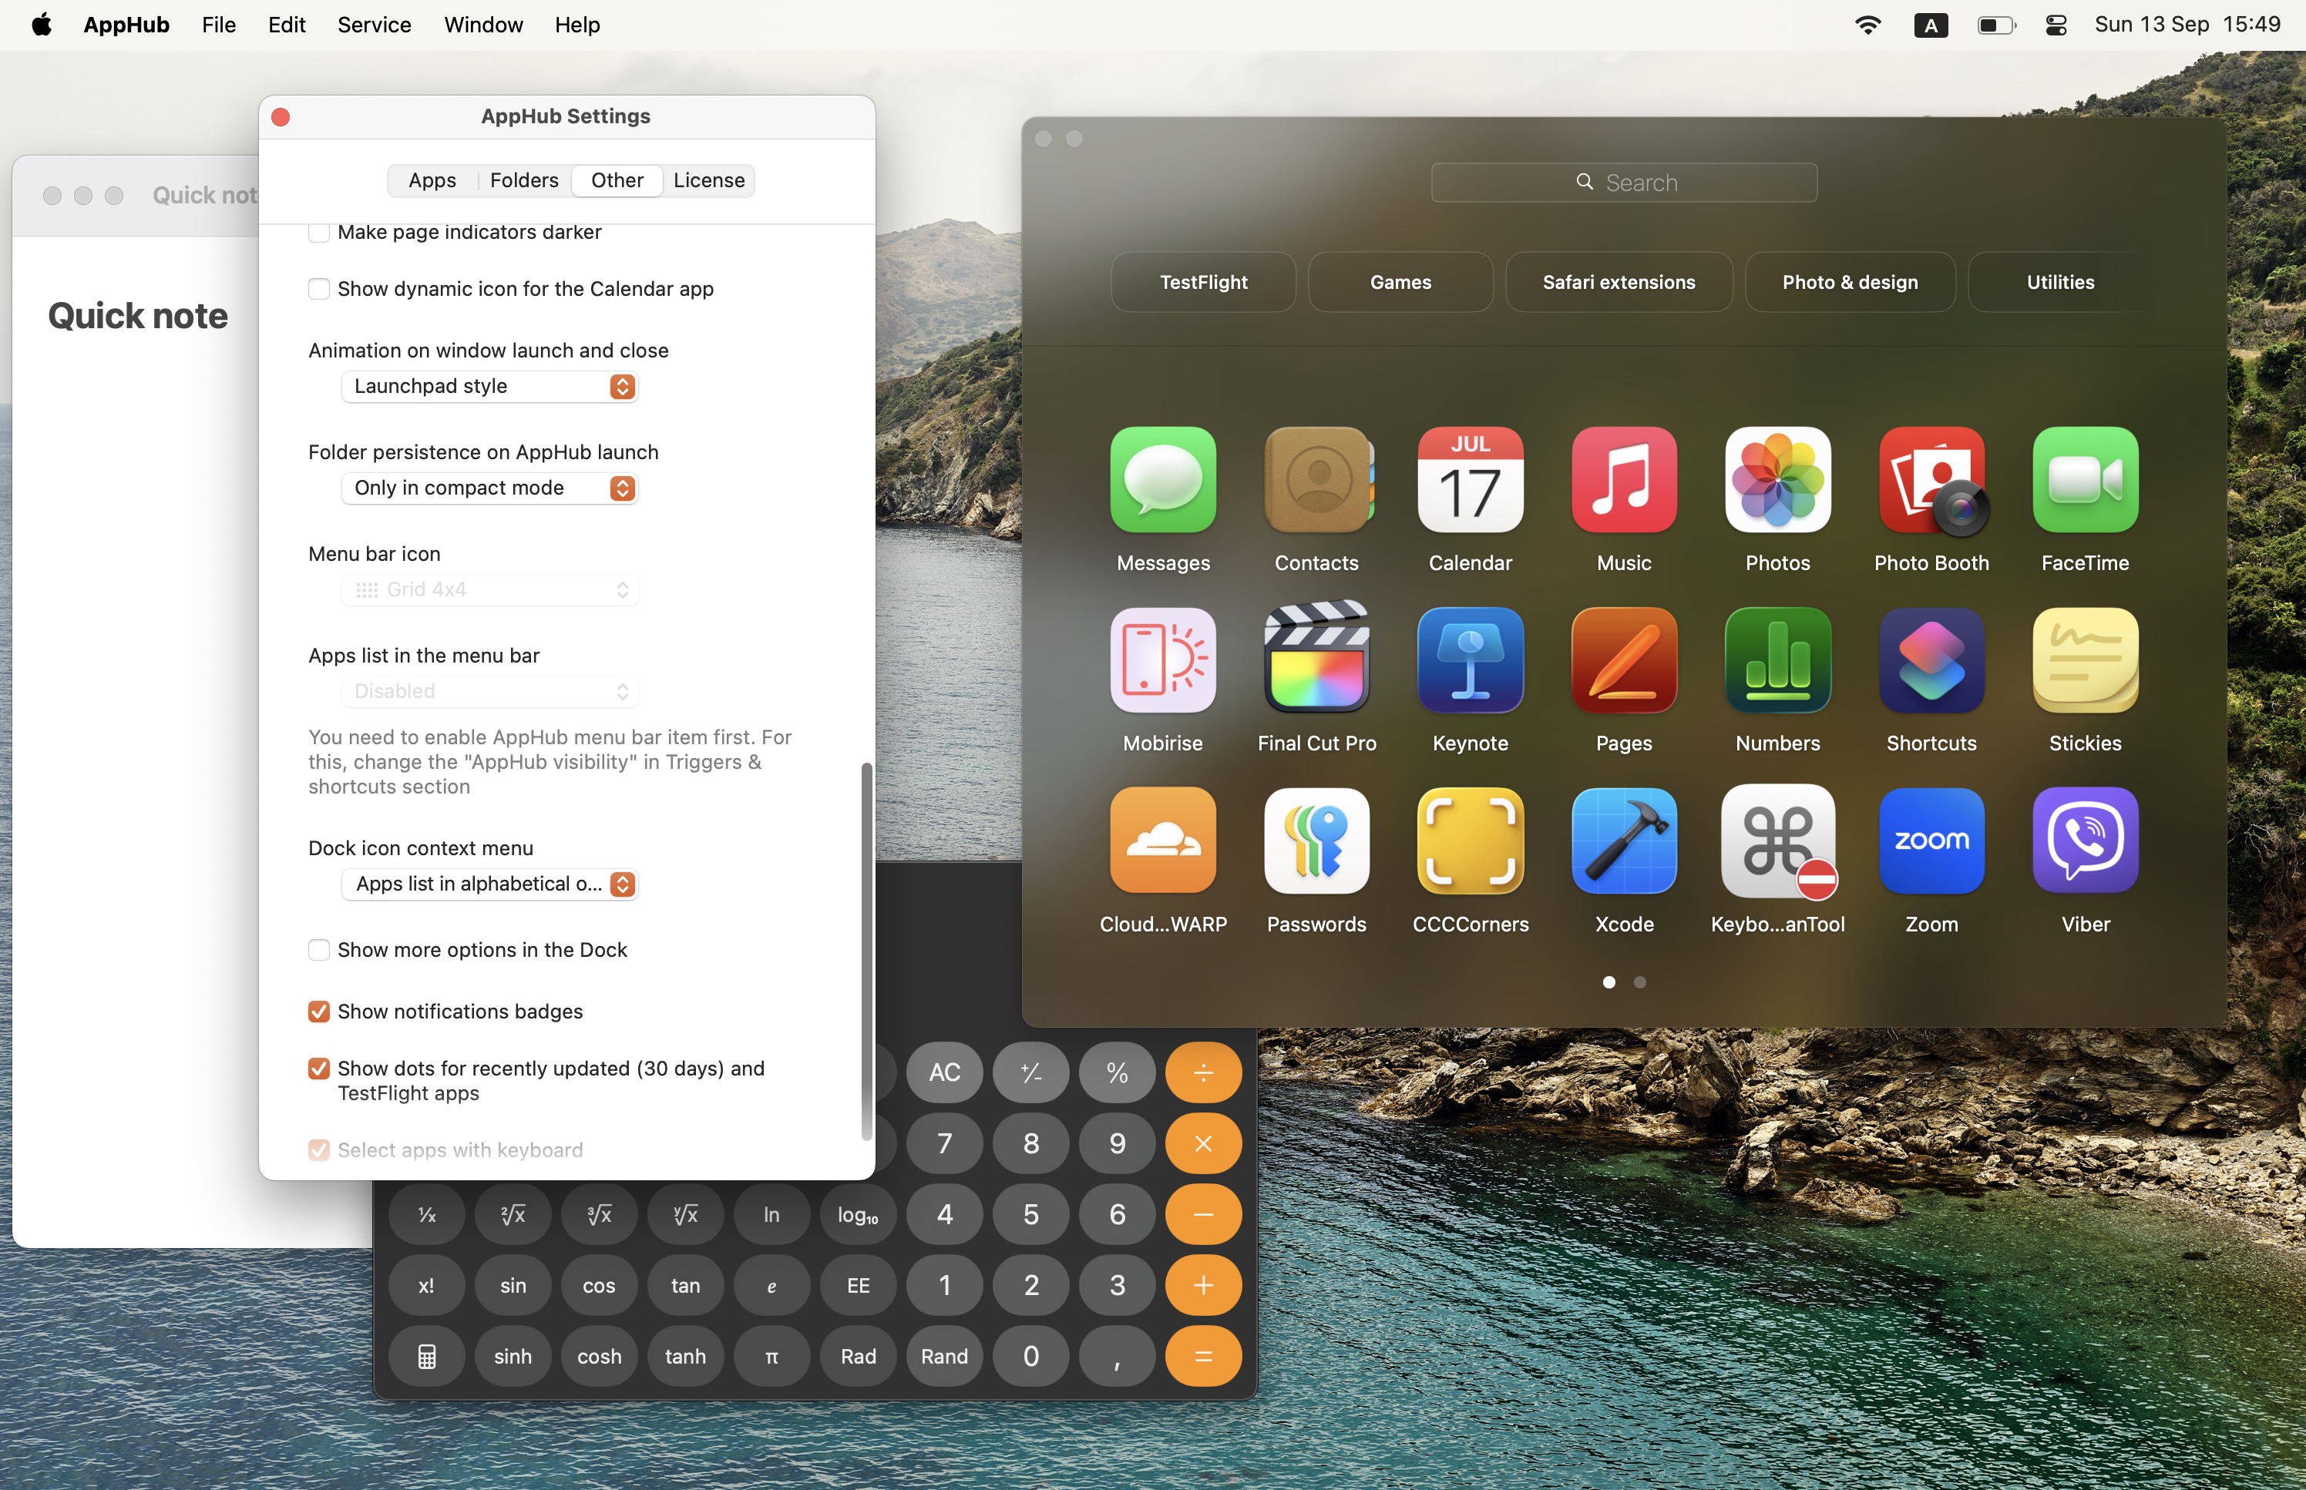Click the Search field in the launcher
Viewport: 2306px width, 1490px height.
click(x=1624, y=183)
